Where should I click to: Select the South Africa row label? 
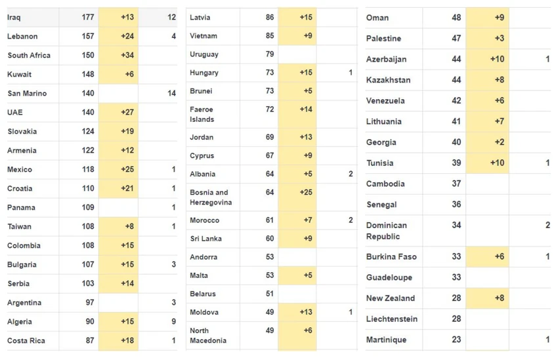click(29, 56)
